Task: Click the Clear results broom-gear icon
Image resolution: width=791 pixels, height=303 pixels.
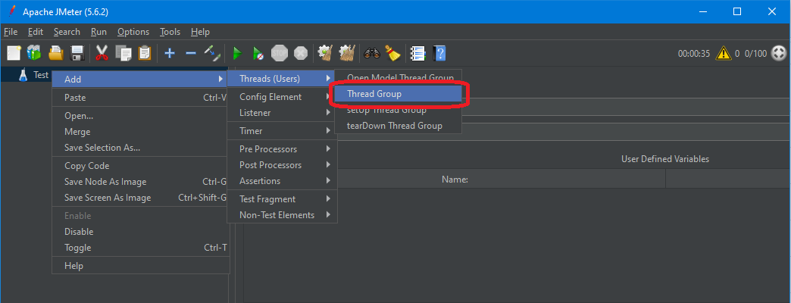Action: 325,52
